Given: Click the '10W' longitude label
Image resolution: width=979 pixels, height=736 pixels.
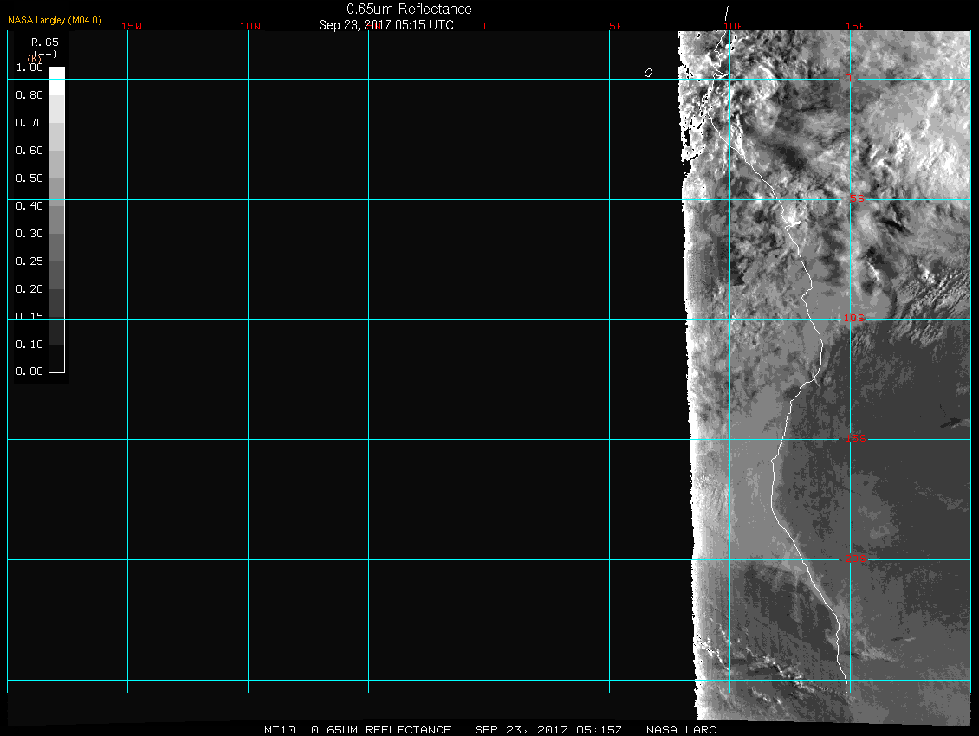Looking at the screenshot, I should [250, 26].
